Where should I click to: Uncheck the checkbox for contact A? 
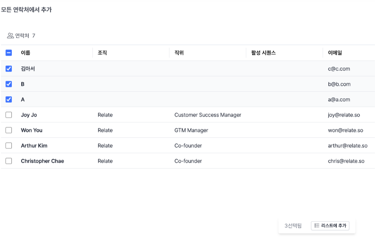tap(8, 99)
